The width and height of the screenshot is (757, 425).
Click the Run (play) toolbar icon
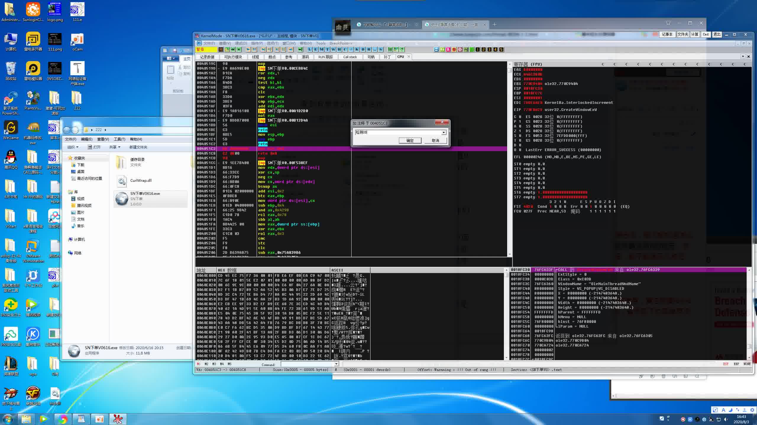[248, 50]
